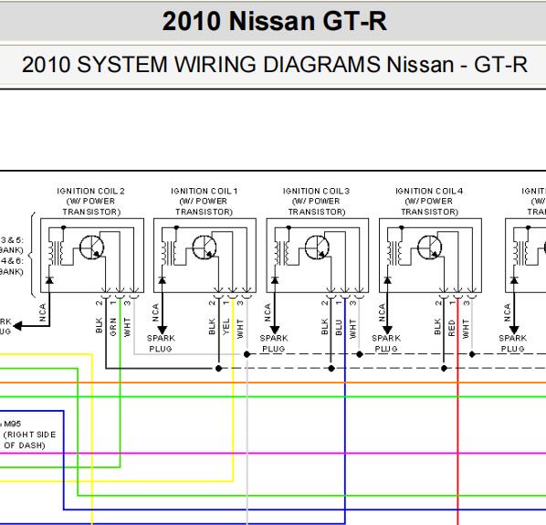
Task: Click the black wire junction dot below Coil 4
Action: pos(444,368)
